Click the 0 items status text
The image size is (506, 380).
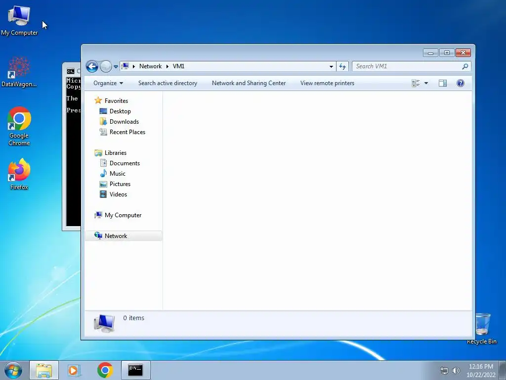click(x=133, y=318)
